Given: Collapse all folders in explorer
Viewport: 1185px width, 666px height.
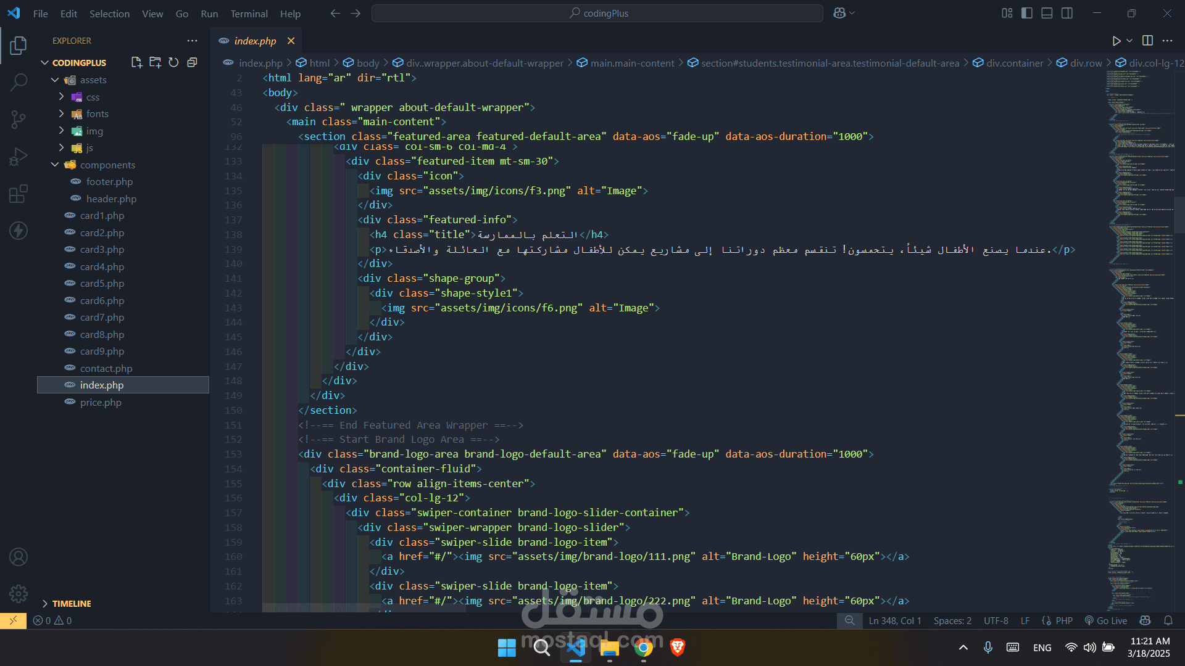Looking at the screenshot, I should 192,62.
